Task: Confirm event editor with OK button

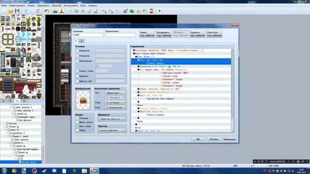Action: 198,139
